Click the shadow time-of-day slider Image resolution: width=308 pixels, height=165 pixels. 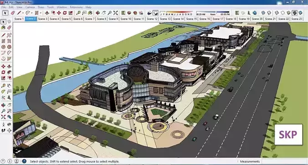point(213,13)
